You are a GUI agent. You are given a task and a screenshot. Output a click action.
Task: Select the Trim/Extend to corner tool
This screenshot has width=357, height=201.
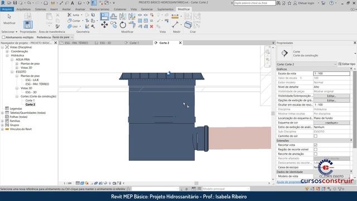click(132, 25)
